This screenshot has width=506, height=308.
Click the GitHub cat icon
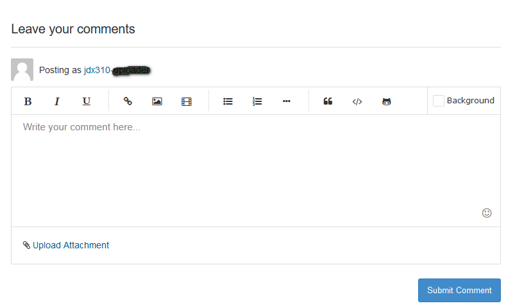(x=387, y=101)
